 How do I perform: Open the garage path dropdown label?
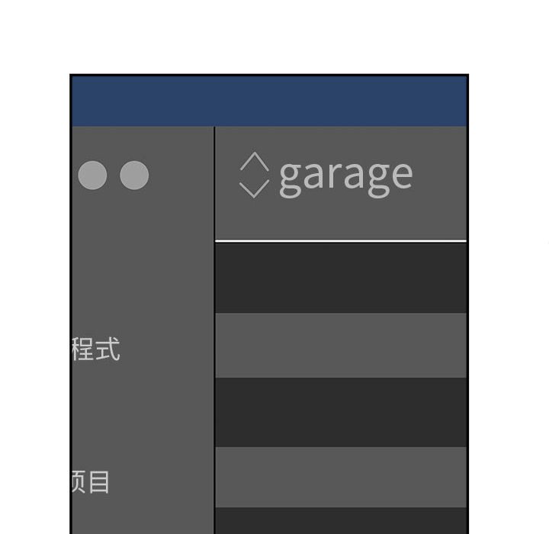point(345,175)
